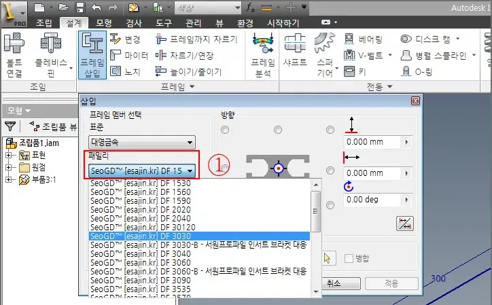Click Trim/Extend (자르기/연장) tool
The image size is (492, 305).
[185, 55]
